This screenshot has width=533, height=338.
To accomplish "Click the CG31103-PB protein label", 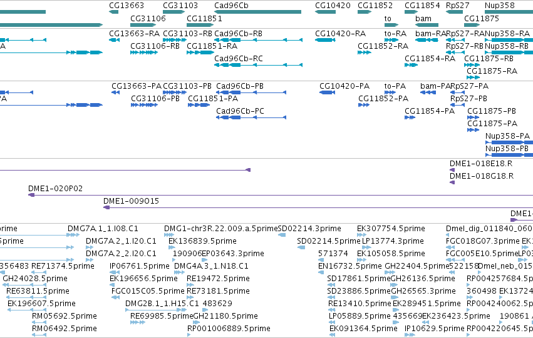I will tap(187, 86).
